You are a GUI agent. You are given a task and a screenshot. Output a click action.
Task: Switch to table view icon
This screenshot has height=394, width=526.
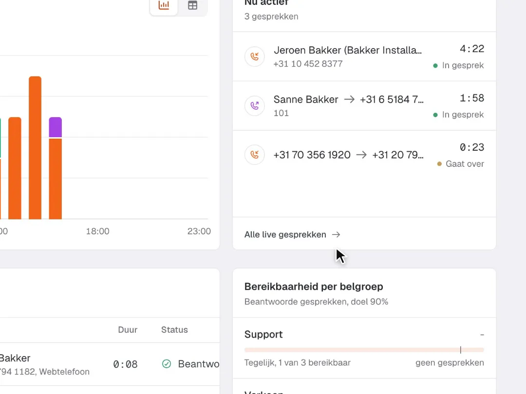point(192,5)
